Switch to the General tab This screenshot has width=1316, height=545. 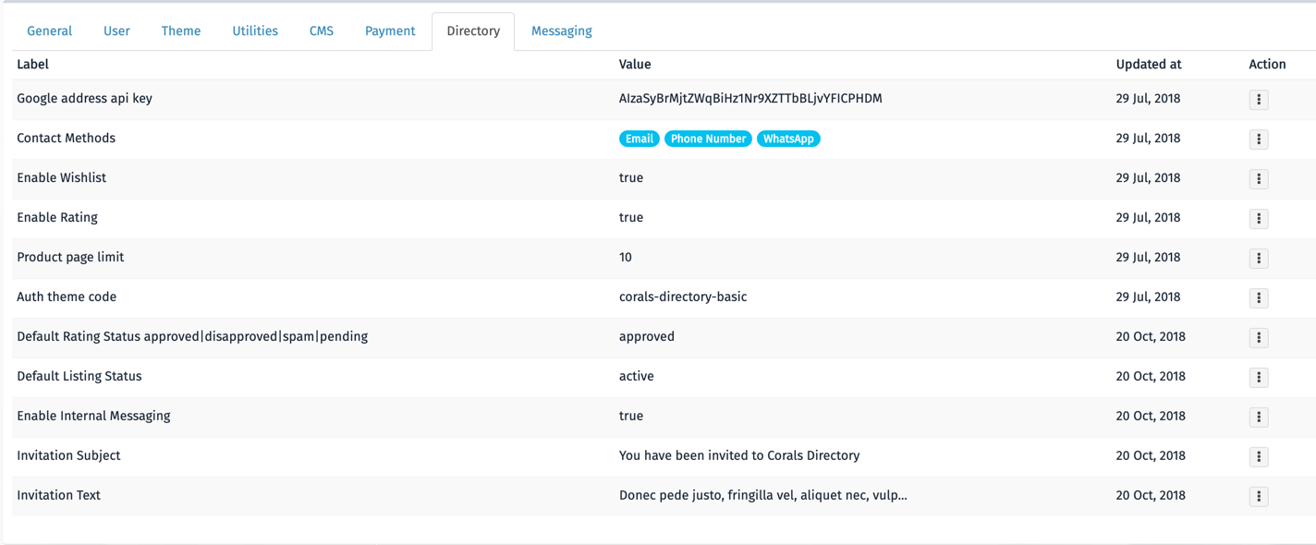[49, 31]
